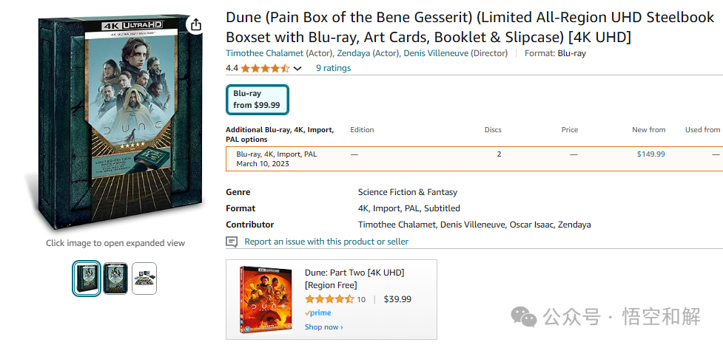Viewport: 723px width, 345px height.
Task: View the second product thumbnail
Action: tap(115, 279)
